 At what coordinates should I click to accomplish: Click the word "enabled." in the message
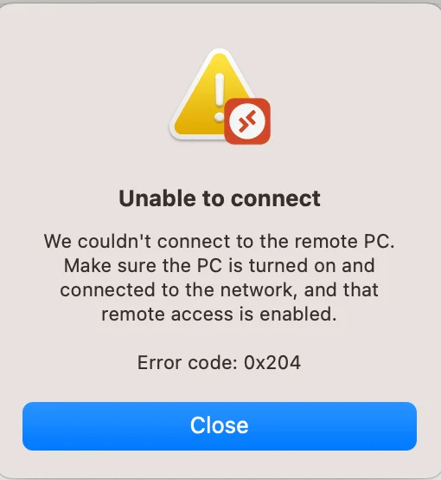(298, 315)
